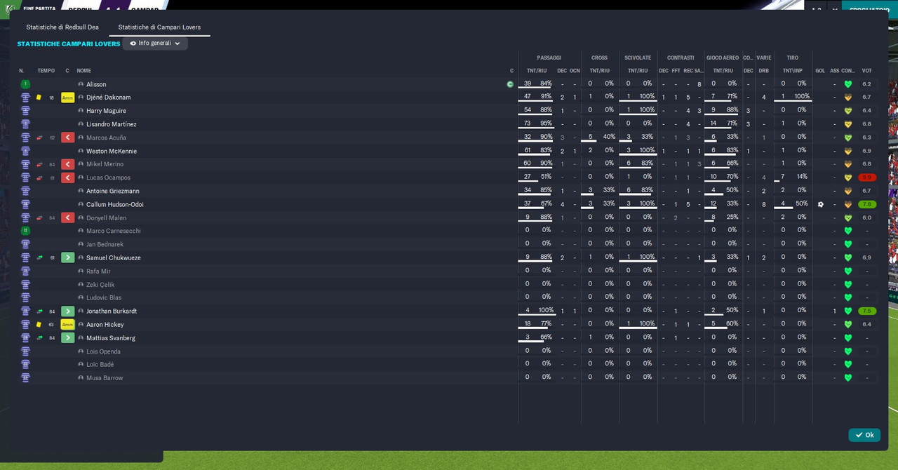This screenshot has height=470, width=898.
Task: Click the condition heart icon in Alisson's row
Action: pyautogui.click(x=847, y=84)
